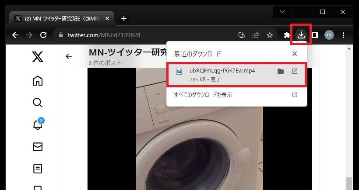359x190 pixels.
Task: Click the share page icon
Action: coord(256,35)
